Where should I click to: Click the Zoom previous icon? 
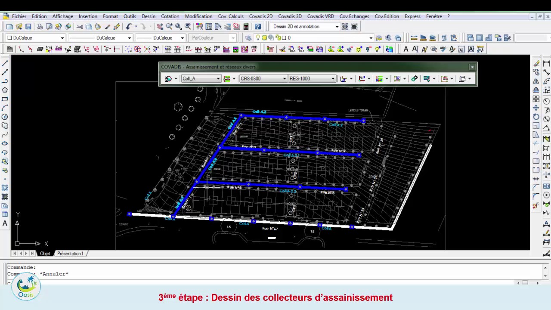click(188, 27)
